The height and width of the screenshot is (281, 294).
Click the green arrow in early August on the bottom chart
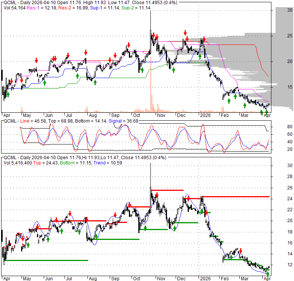pos(96,237)
